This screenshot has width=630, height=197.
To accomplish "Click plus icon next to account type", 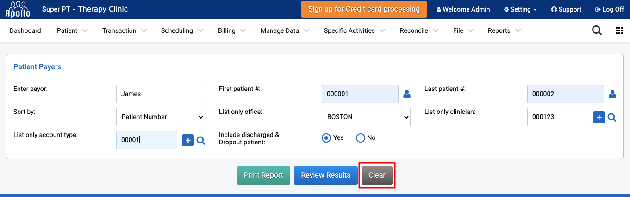I will click(188, 141).
